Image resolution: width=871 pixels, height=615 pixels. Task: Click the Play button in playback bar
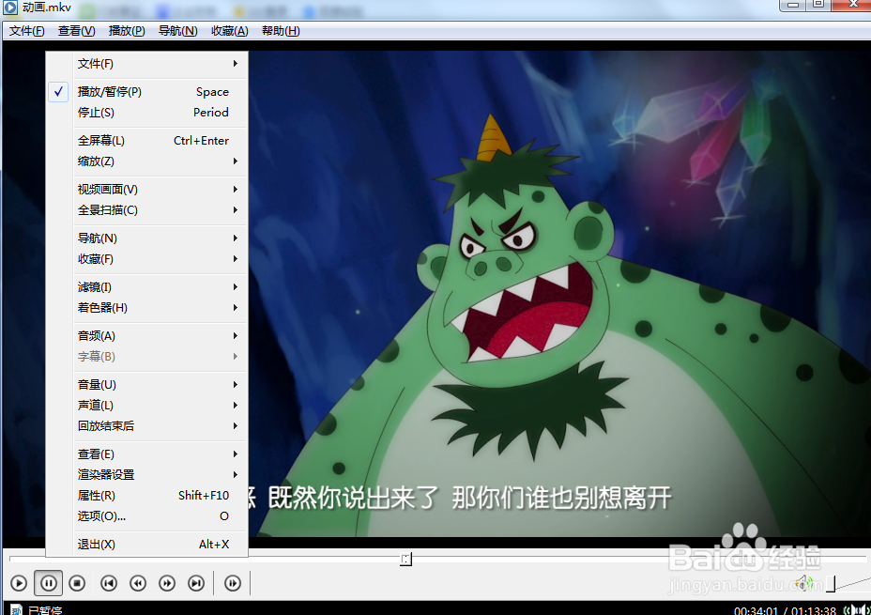[x=19, y=583]
